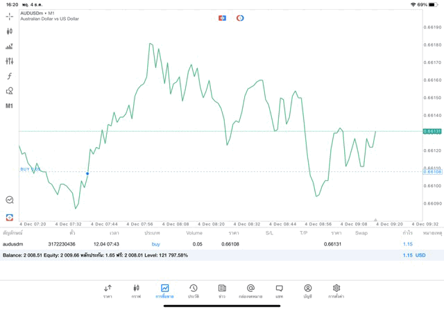
Task: Switch chart type with candlestick icon
Action: tap(10, 31)
